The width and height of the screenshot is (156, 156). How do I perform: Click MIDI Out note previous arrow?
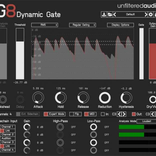point(153,114)
